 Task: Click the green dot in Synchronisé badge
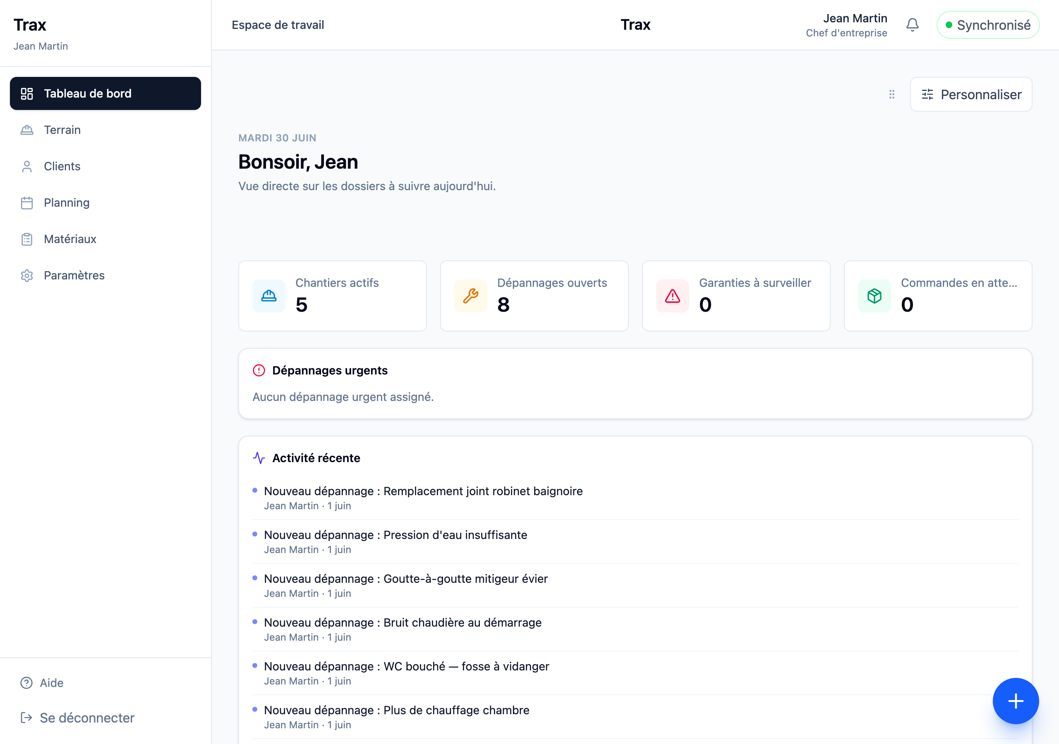coord(949,25)
